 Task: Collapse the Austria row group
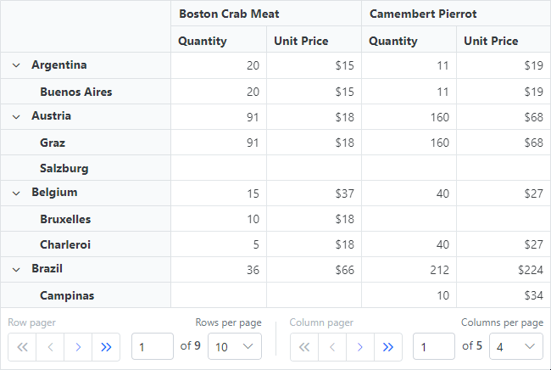tap(16, 116)
